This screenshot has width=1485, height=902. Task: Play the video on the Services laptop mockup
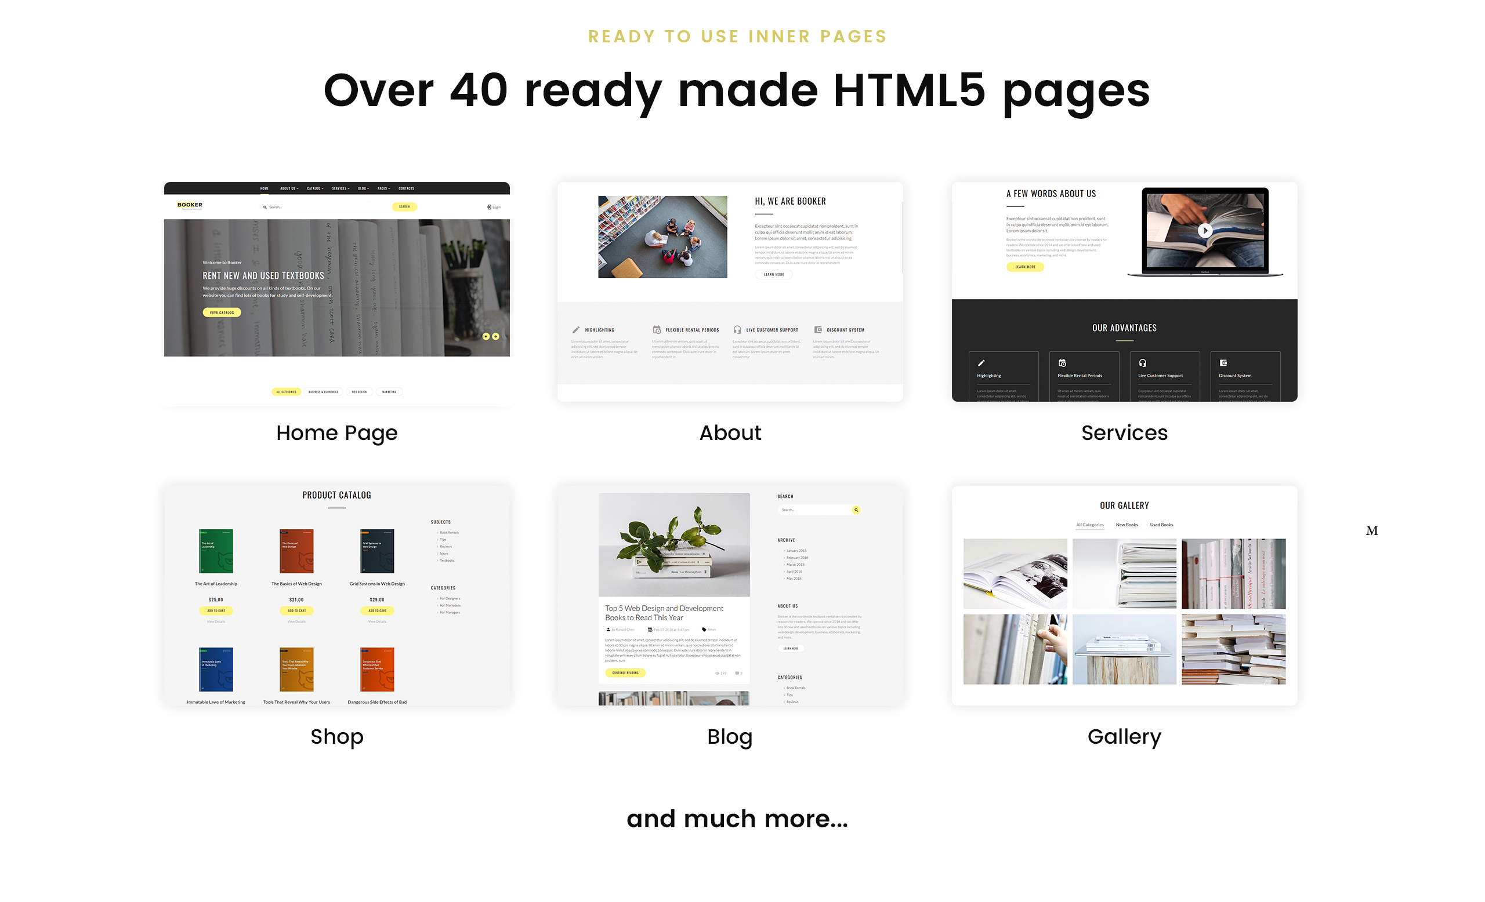[1205, 230]
